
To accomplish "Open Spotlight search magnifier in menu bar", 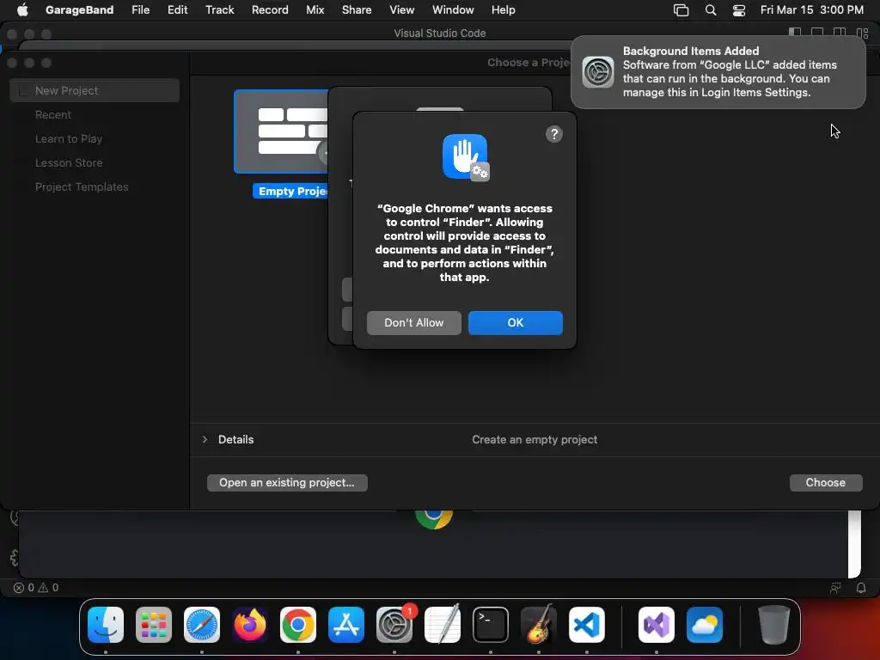I will (711, 10).
